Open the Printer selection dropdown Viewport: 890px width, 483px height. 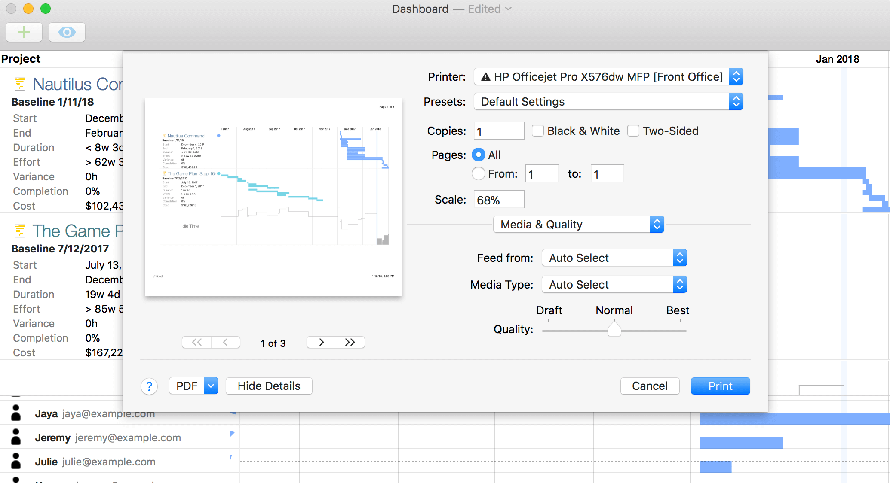coord(608,77)
